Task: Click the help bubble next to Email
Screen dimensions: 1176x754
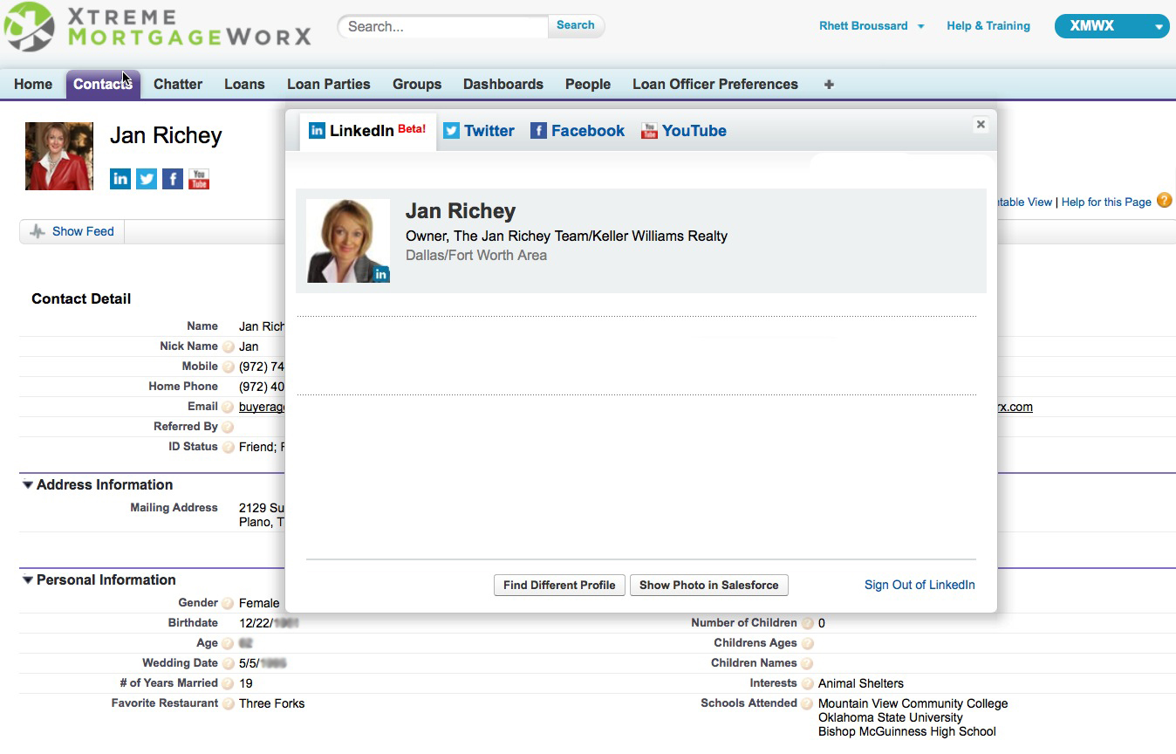Action: 229,408
